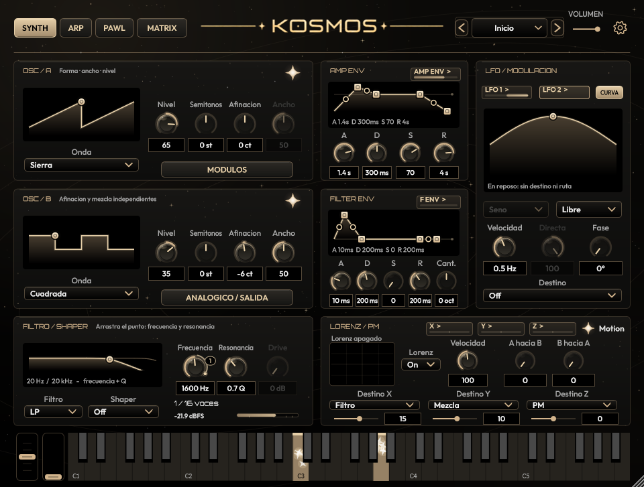Viewport: 644px width, 487px height.
Task: Click the ANALOGICO / SALIDA button
Action: click(x=227, y=297)
